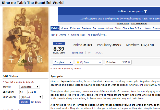Open the Episodes tab

[x=75, y=28]
